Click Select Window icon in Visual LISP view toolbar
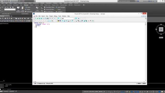165x93 pixels. click(x=60, y=21)
